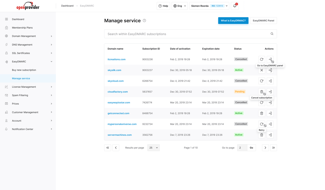Open the cloudfactory.com domain link
Image resolution: width=325 pixels, height=190 pixels.
[118, 92]
